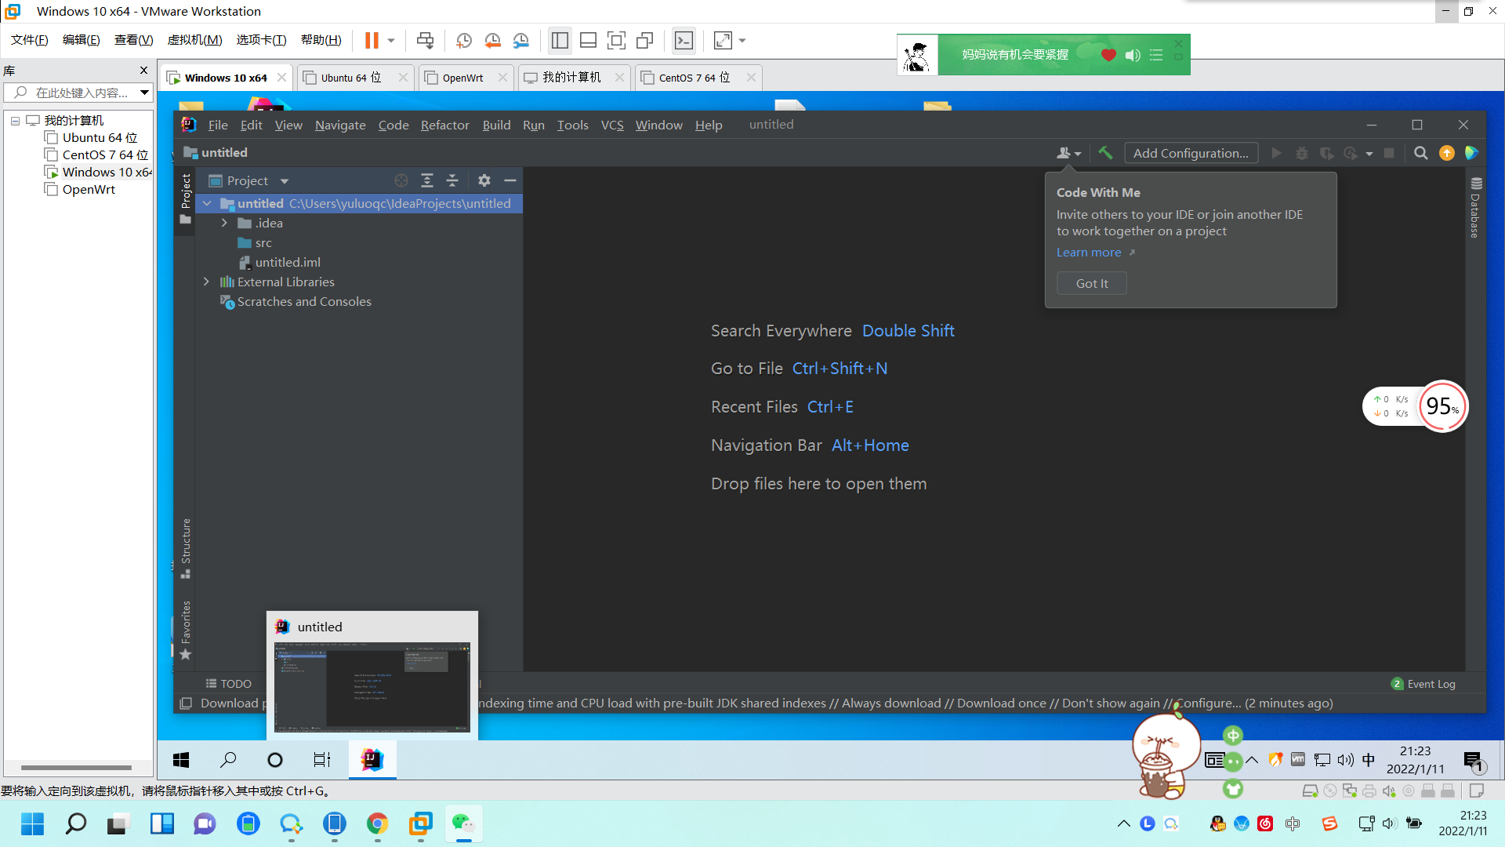This screenshot has width=1505, height=847.
Task: Open WeChat on host taskbar
Action: [463, 823]
